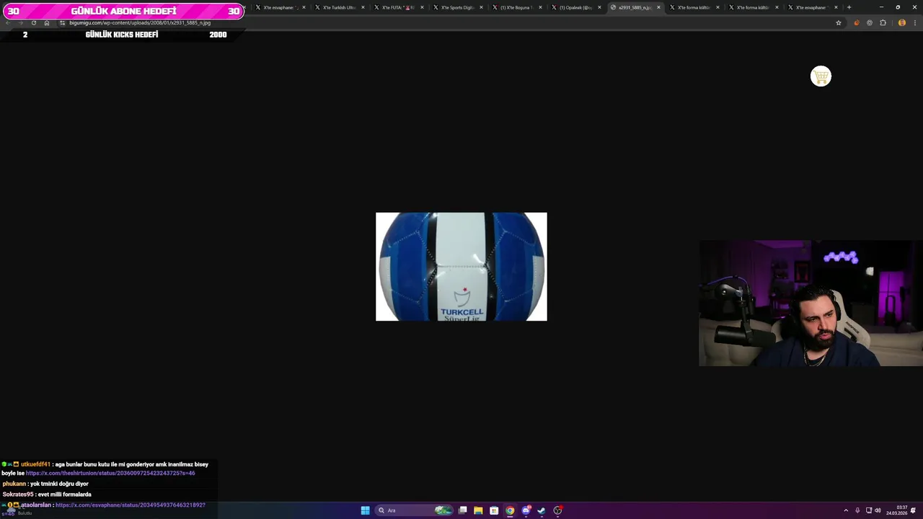Open the theshirtunion link in chat
This screenshot has width=923, height=519.
(x=110, y=474)
